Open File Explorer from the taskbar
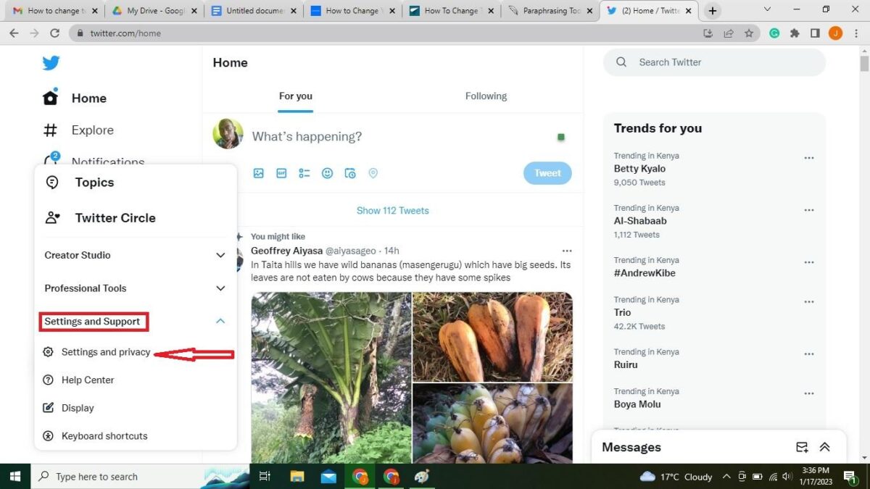Image resolution: width=870 pixels, height=489 pixels. click(297, 477)
